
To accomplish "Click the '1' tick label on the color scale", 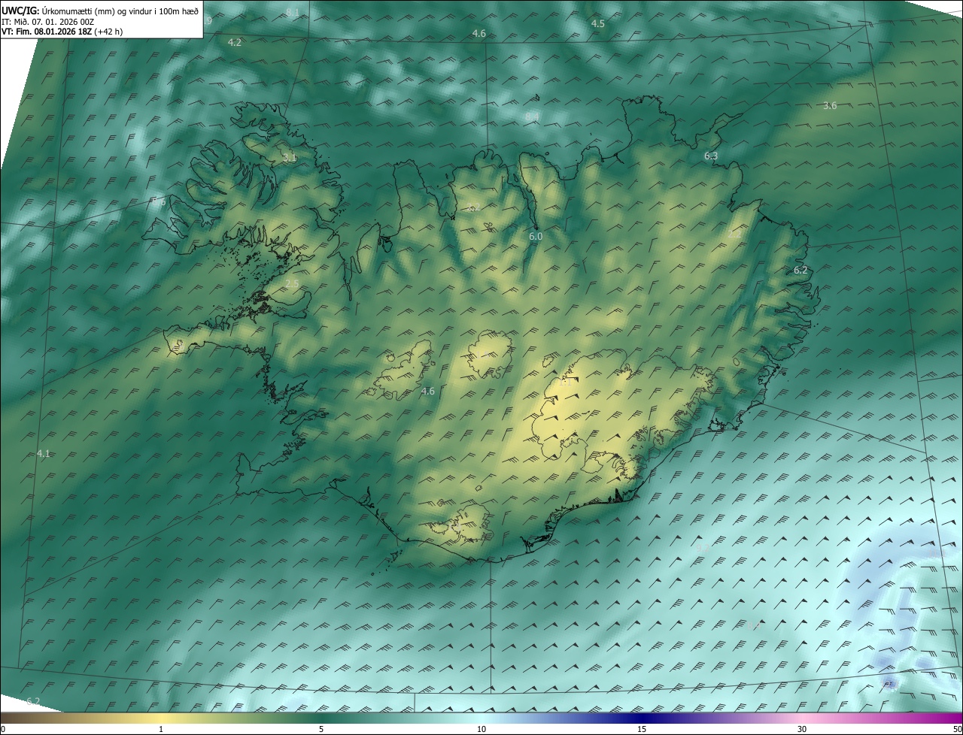I will coord(161,729).
